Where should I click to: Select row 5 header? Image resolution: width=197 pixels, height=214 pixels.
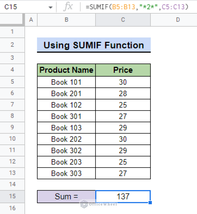click(12, 82)
